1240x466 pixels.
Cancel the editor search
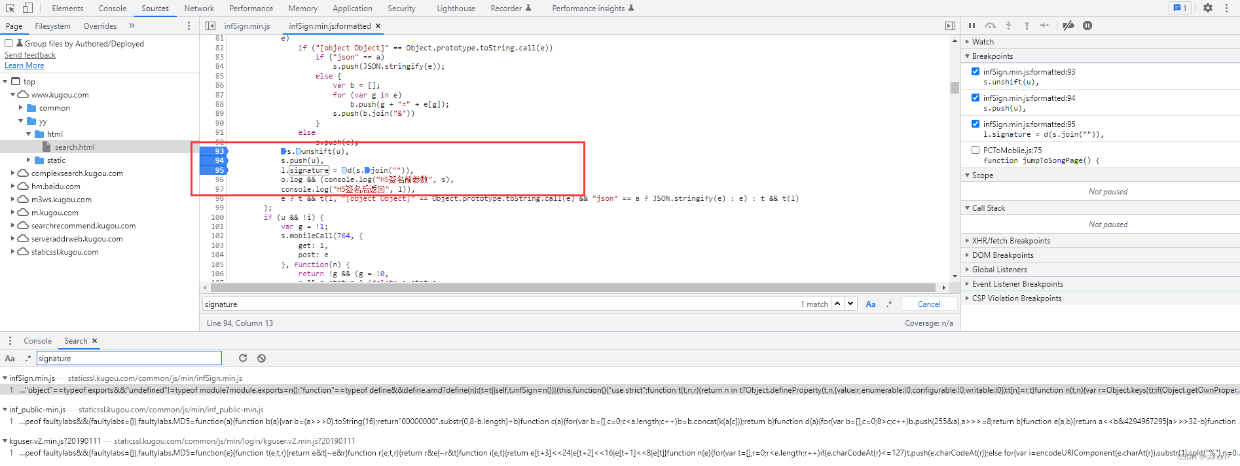coord(929,304)
